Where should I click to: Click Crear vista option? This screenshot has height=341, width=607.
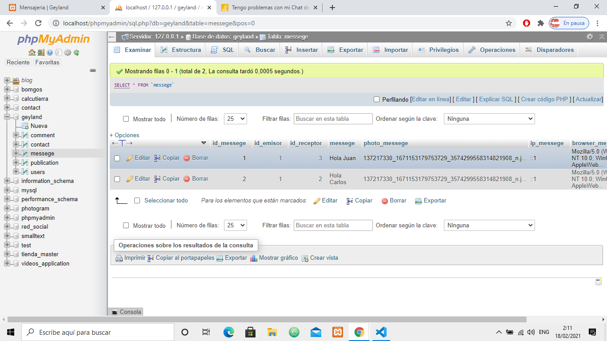point(320,258)
